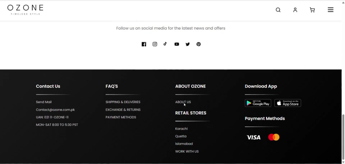Click the UAN: 021 11-OZONE-11 number
Screen dimensions: 345x164
52,117
